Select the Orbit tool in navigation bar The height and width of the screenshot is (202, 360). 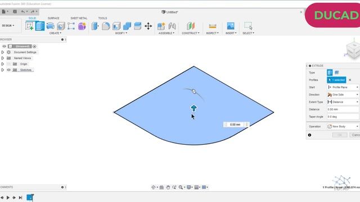154,187
